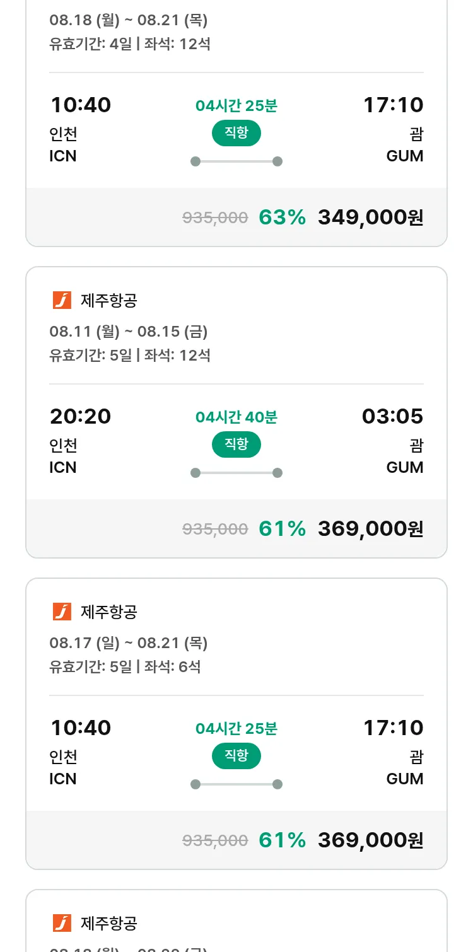Click Jeju Air logo on 08.11–08.15 card

click(x=62, y=301)
